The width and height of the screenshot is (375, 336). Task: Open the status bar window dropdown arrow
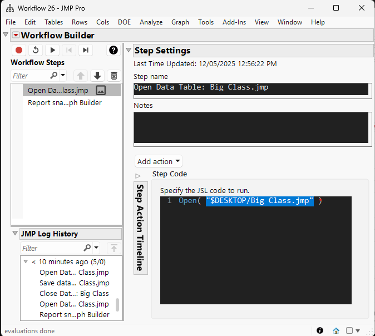click(x=358, y=331)
